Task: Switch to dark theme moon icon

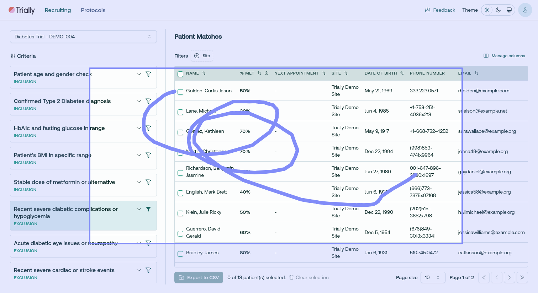Action: [498, 10]
